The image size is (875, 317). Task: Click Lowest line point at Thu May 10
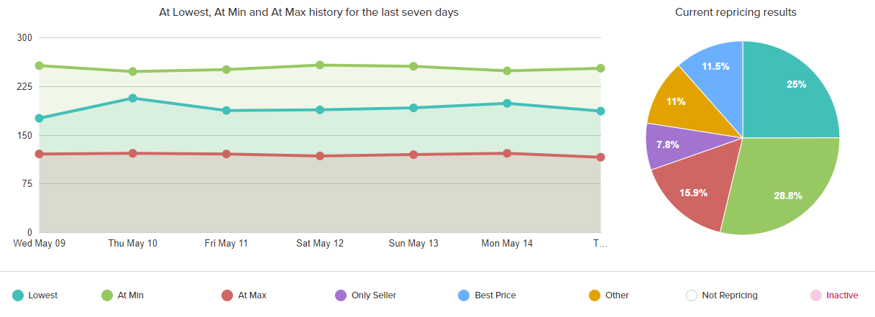tap(133, 98)
